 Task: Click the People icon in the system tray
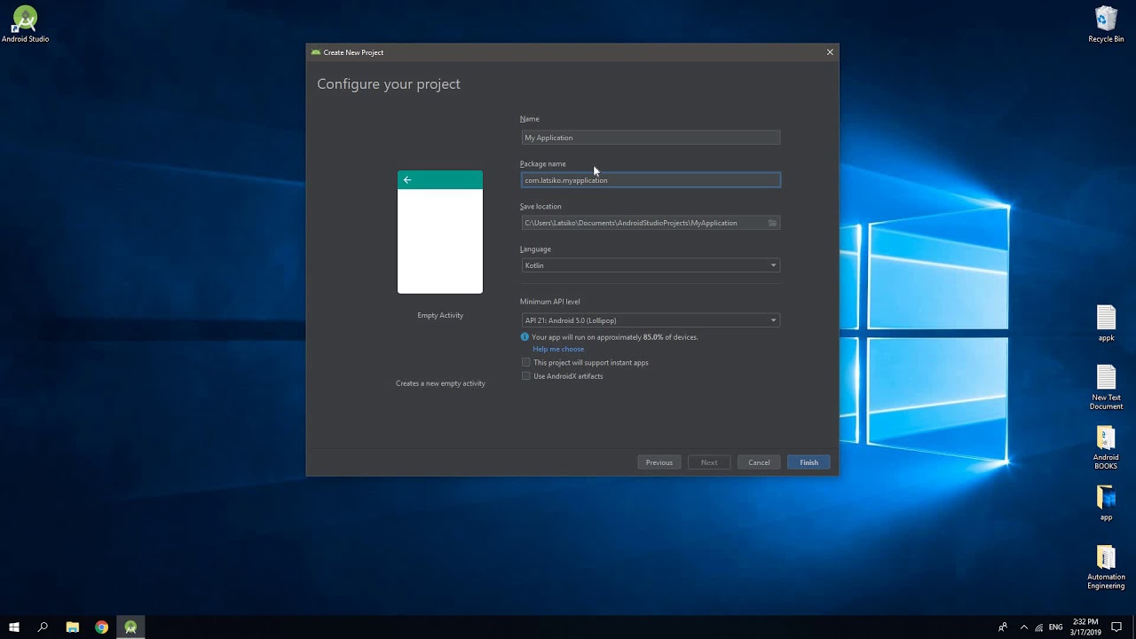(1003, 627)
